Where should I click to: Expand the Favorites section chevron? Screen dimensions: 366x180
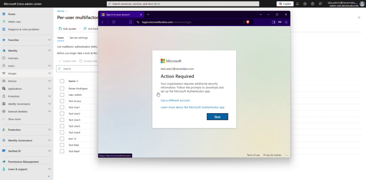tap(49, 40)
